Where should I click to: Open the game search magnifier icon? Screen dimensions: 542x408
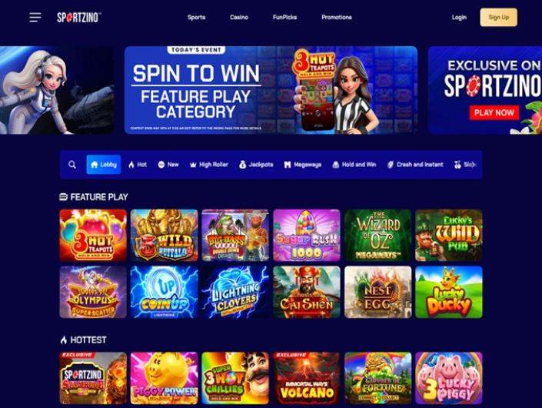point(72,165)
